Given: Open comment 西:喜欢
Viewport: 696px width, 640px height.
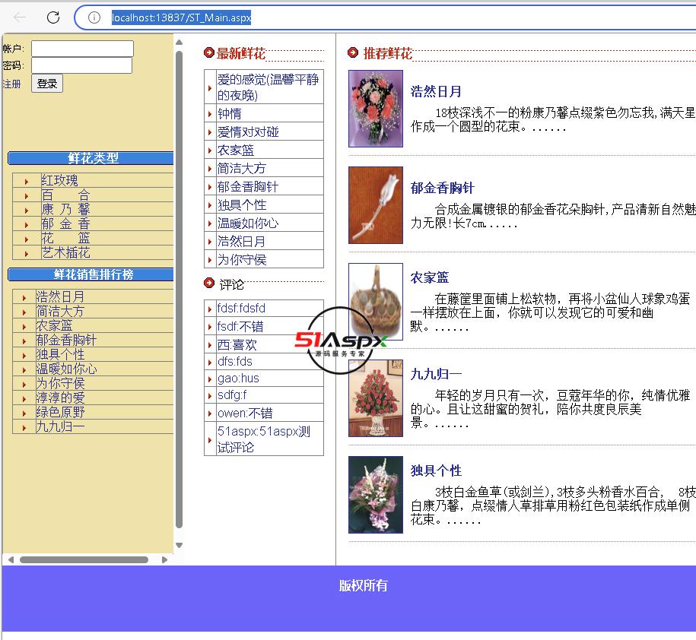Looking at the screenshot, I should [x=237, y=344].
